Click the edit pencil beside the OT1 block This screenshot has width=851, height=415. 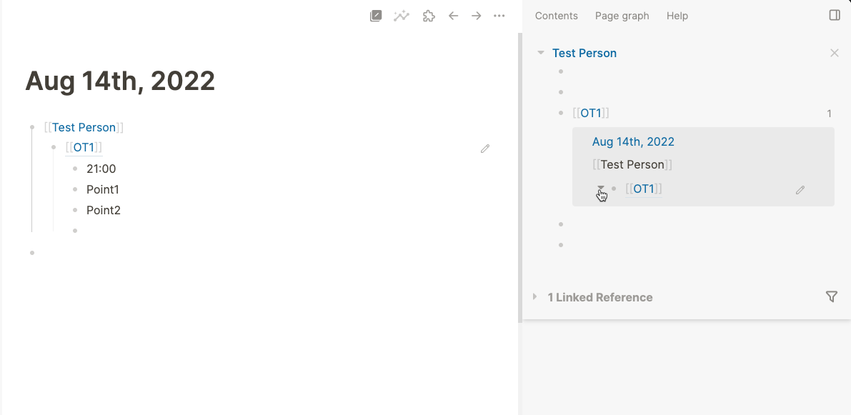click(x=485, y=149)
